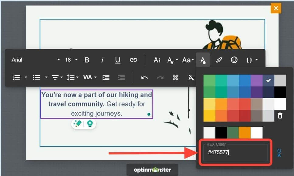
Task: Close the popup with the orange X
Action: (276, 8)
